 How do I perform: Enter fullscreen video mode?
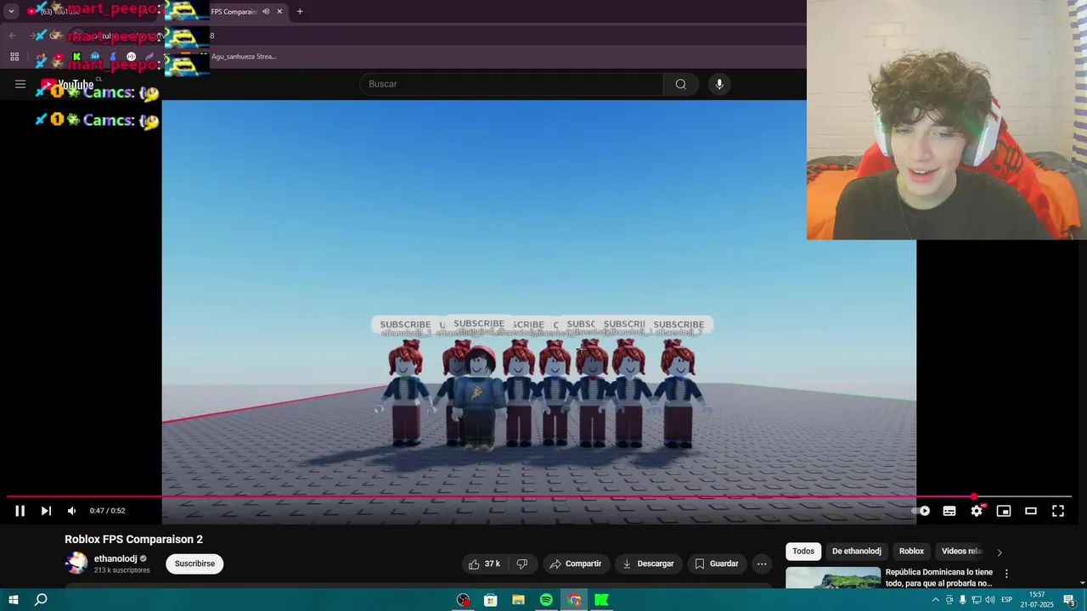[x=1058, y=511]
